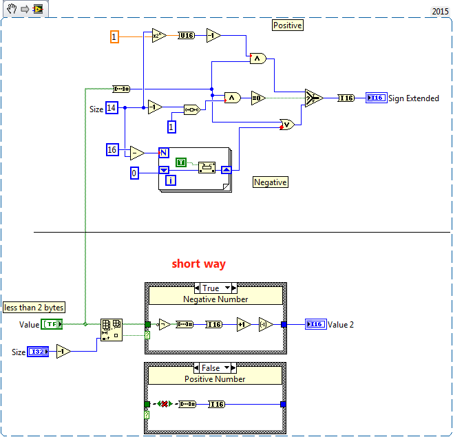The height and width of the screenshot is (437, 453).
Task: Open the False case selector dropdown arrow
Action: pos(227,367)
